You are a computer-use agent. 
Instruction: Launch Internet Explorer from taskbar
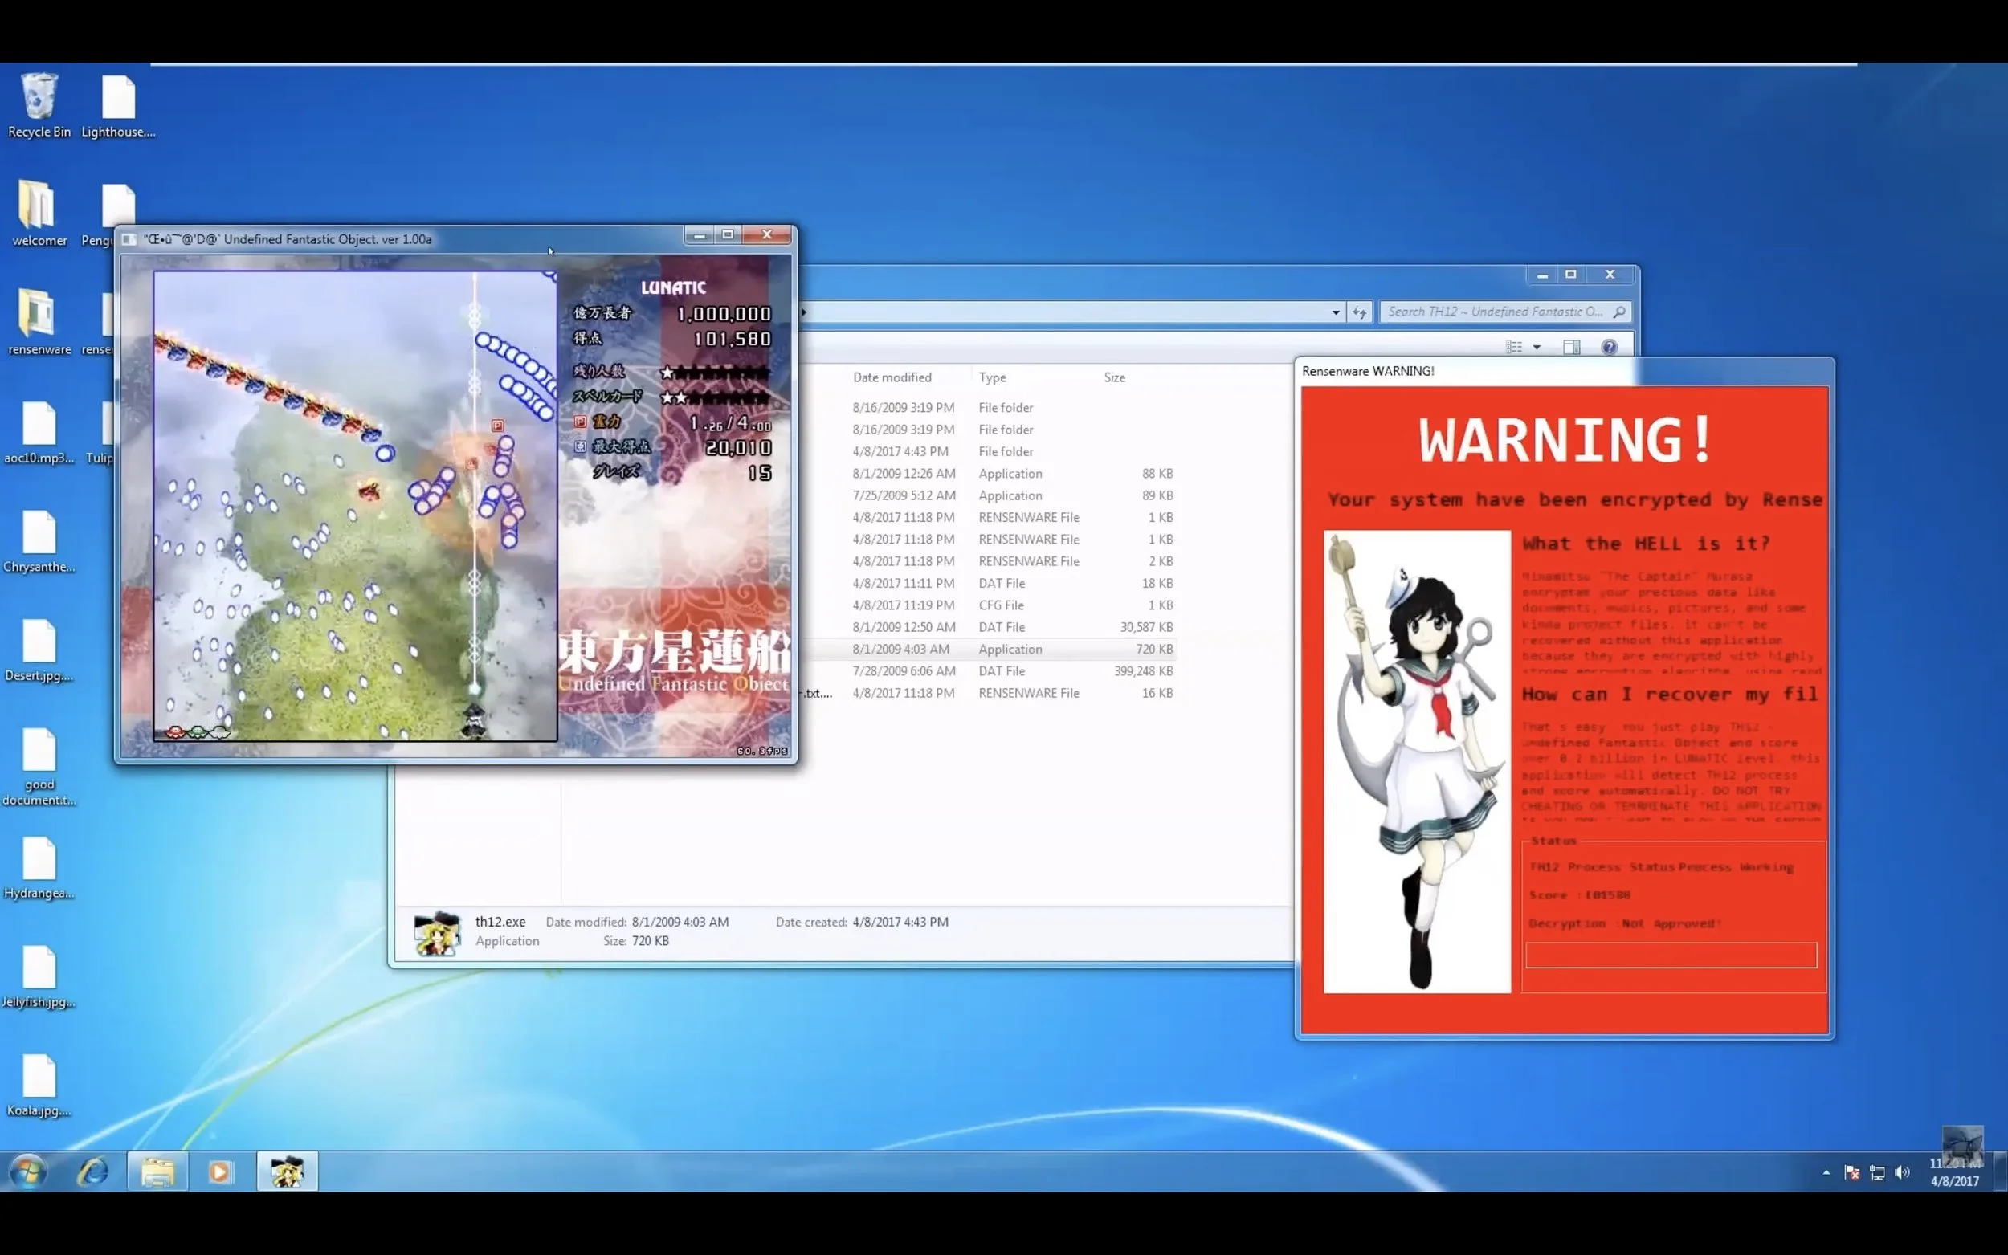pos(92,1171)
